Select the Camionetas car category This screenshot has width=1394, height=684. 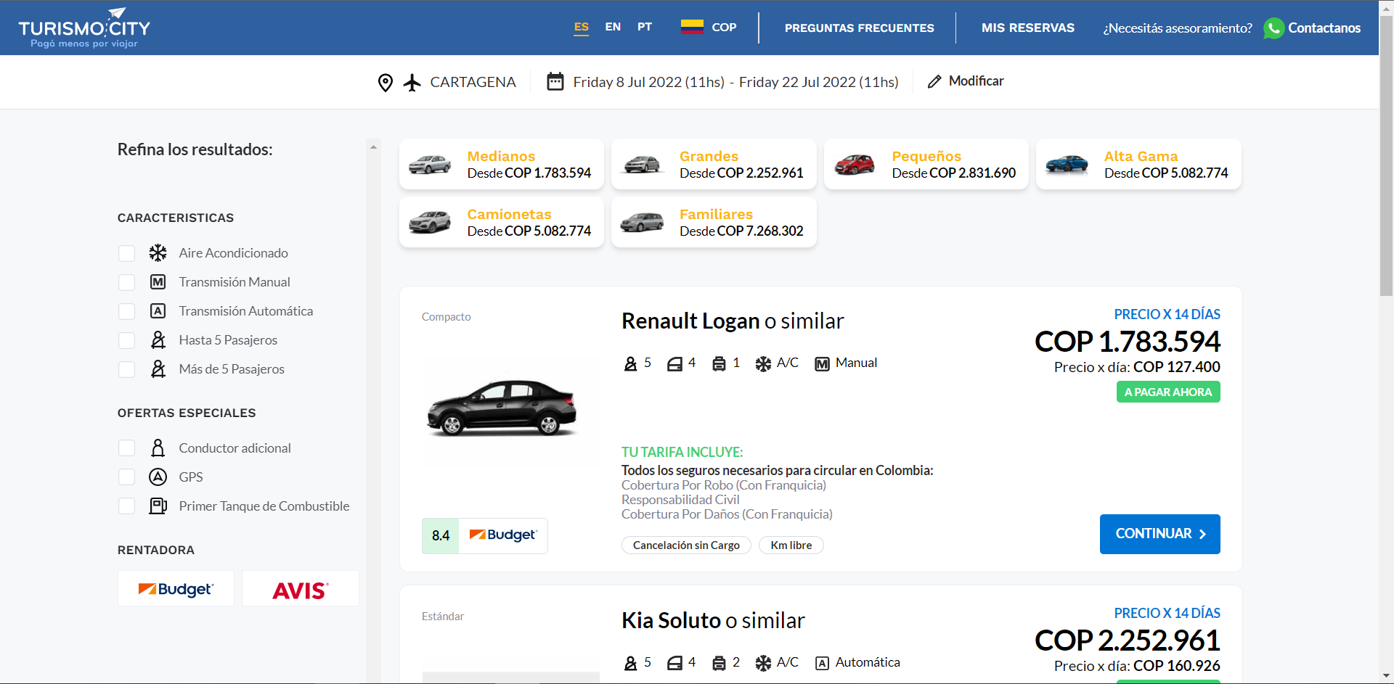coord(502,223)
